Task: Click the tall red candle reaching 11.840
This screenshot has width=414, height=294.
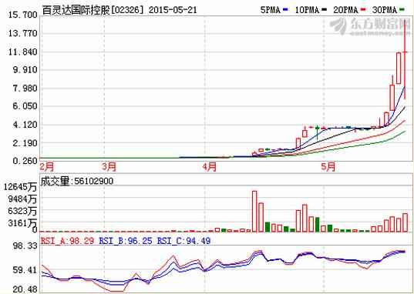Action: point(399,68)
